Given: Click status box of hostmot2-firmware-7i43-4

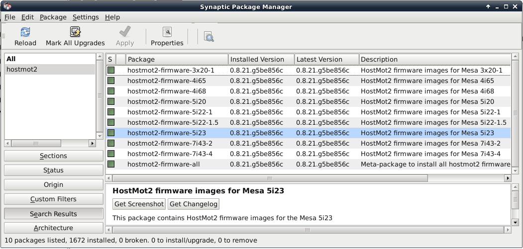Looking at the screenshot, I should point(111,154).
